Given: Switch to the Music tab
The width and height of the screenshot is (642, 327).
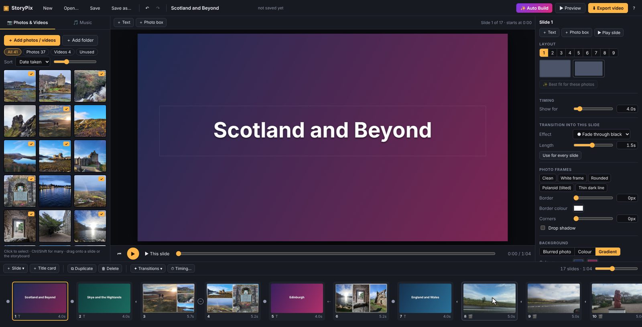Looking at the screenshot, I should 83,23.
